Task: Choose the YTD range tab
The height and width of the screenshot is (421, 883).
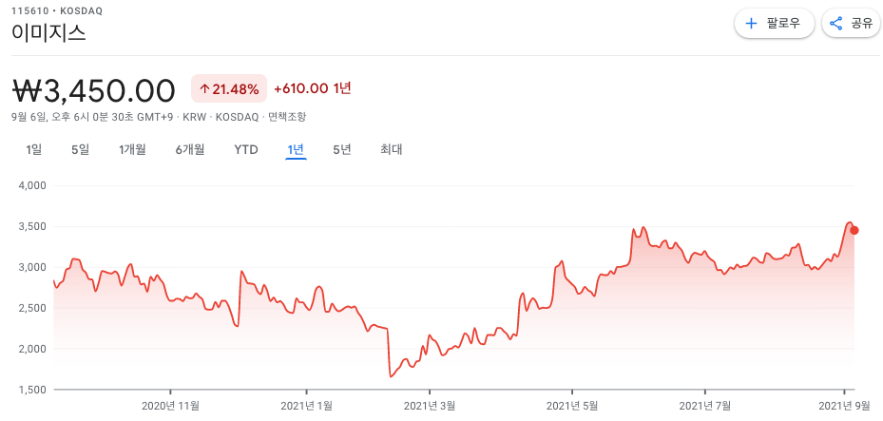Action: 246,150
